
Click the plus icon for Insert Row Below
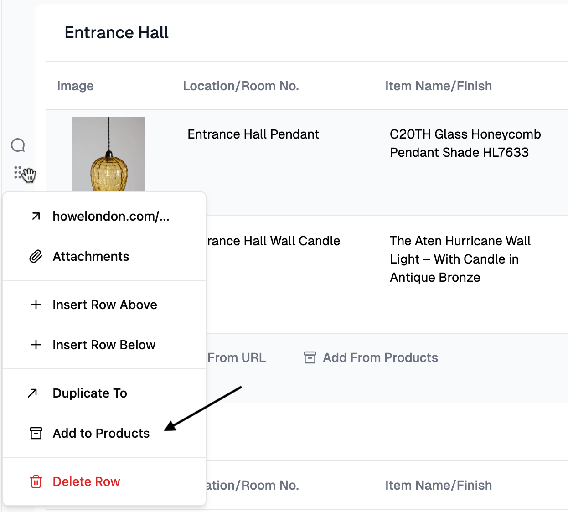pyautogui.click(x=36, y=345)
